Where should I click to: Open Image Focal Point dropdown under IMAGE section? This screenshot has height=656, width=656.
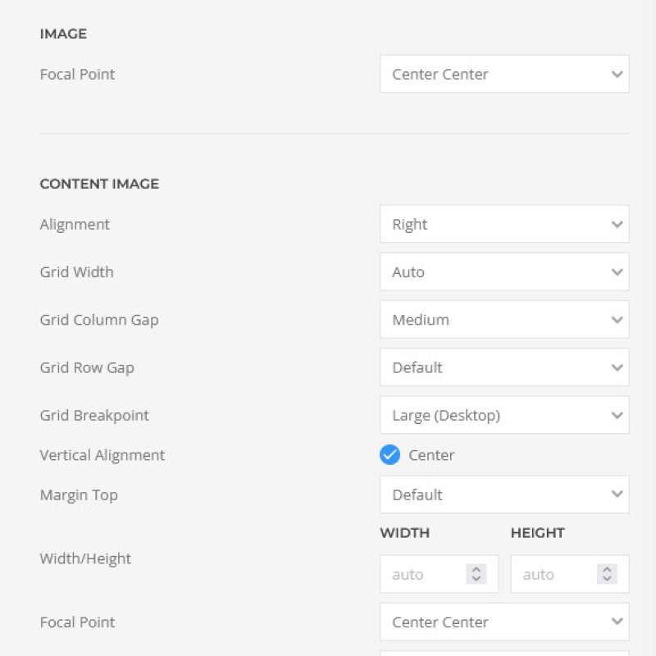coord(504,74)
